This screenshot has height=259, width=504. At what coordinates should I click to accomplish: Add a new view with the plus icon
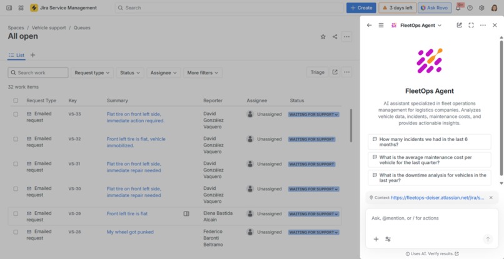[33, 55]
